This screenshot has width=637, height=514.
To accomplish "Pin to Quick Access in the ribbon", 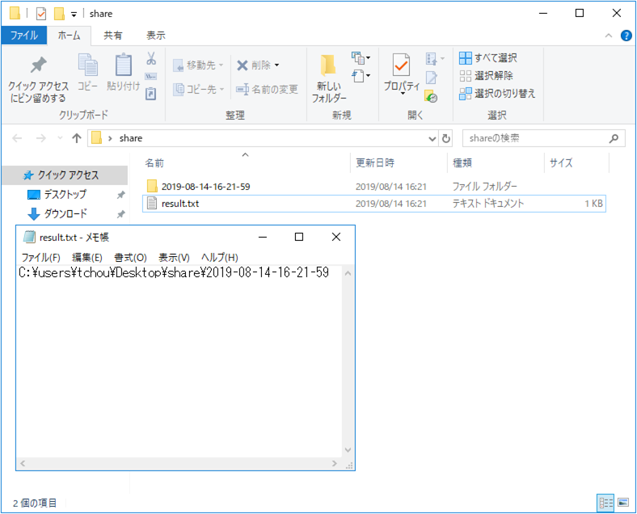I will click(38, 79).
